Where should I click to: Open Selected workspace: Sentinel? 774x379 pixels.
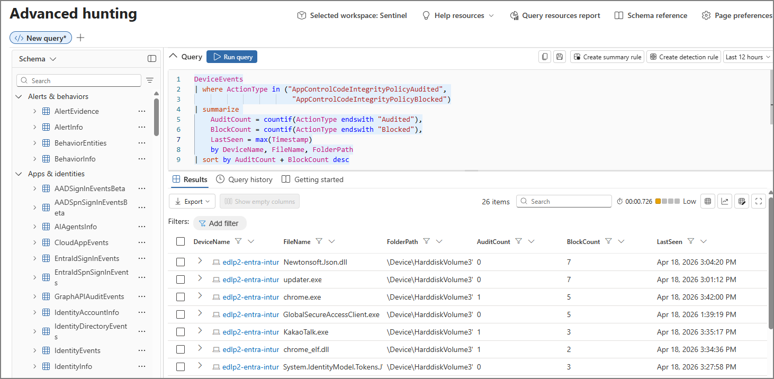coord(352,16)
